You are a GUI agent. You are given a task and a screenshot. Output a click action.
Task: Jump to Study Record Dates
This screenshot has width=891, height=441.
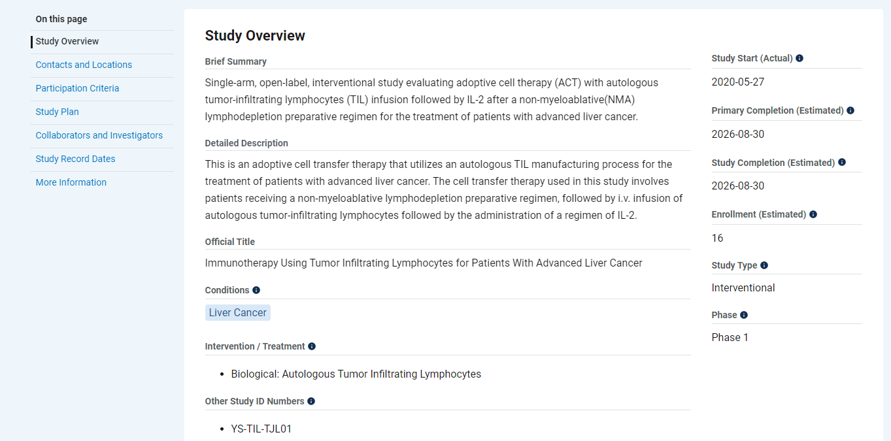(75, 159)
